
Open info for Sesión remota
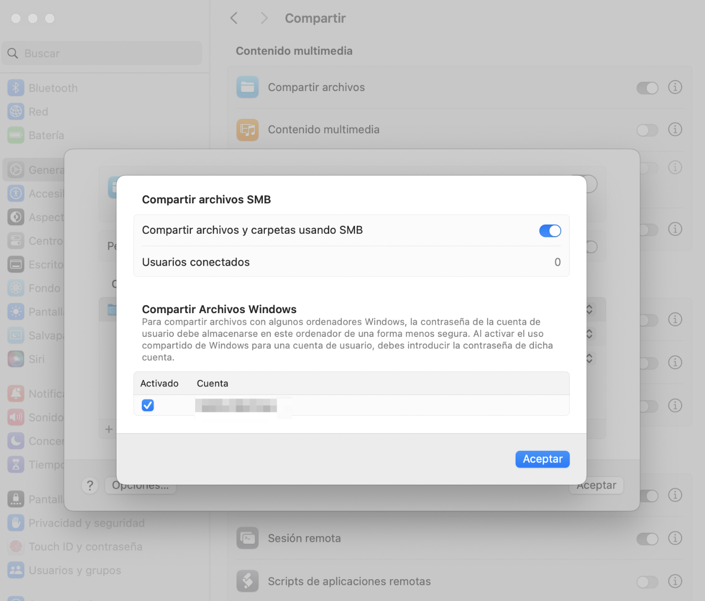pos(675,538)
